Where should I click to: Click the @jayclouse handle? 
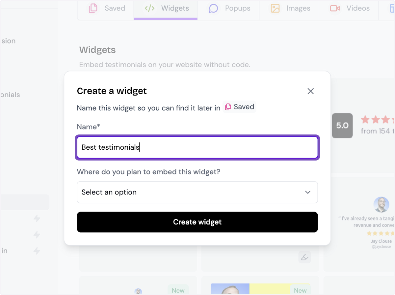coord(381,247)
